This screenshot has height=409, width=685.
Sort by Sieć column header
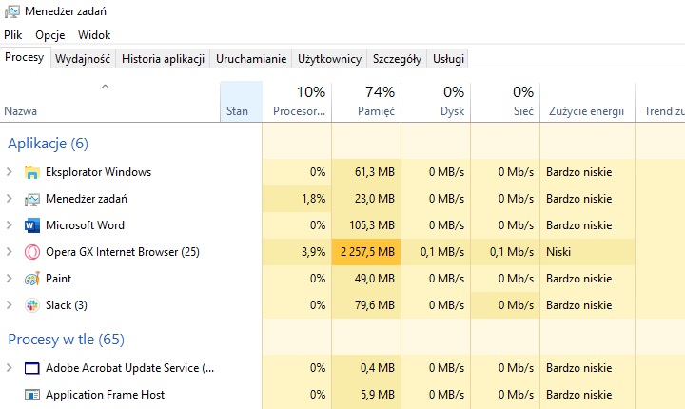coord(505,102)
